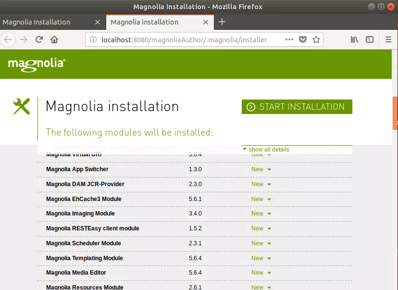Click version 1.5.2 of RESTEasy client
The width and height of the screenshot is (398, 290).
pyautogui.click(x=195, y=228)
